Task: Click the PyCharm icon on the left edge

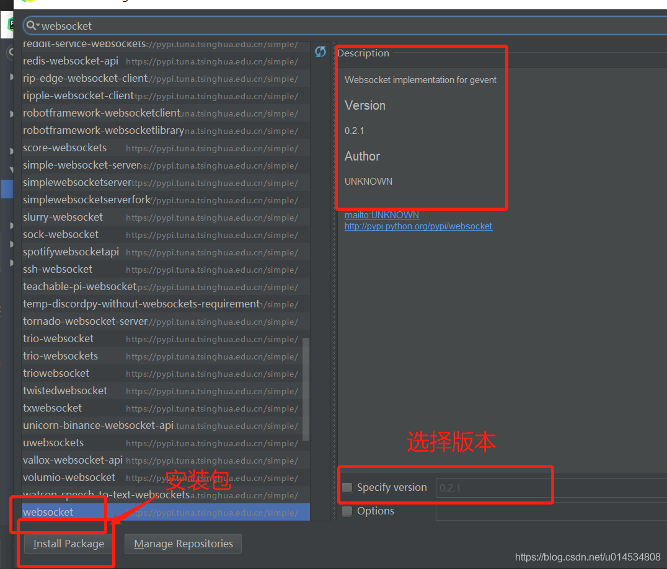Action: click(10, 24)
